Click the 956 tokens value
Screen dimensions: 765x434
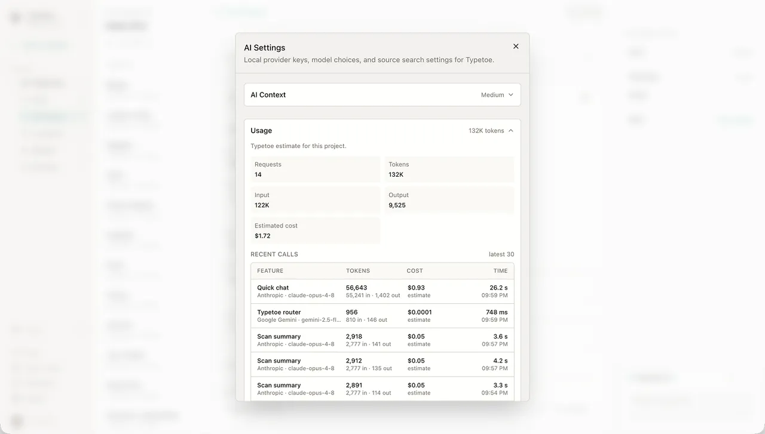[x=352, y=312]
